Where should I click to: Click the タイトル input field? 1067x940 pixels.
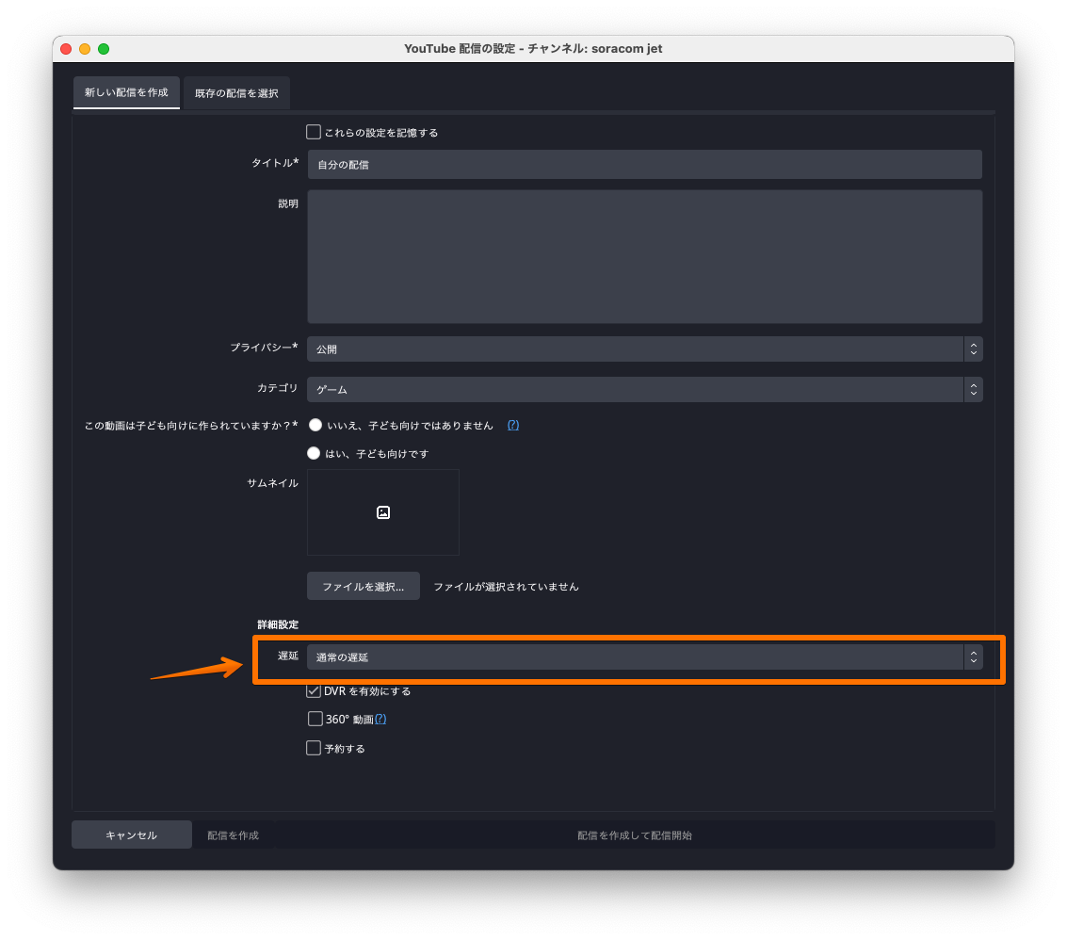(x=644, y=165)
